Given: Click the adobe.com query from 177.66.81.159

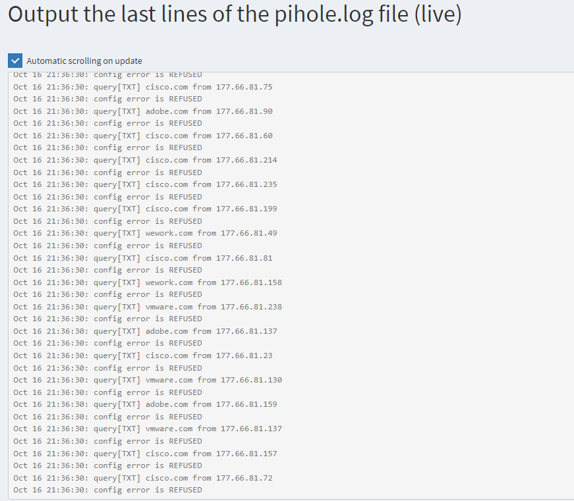Looking at the screenshot, I should [146, 404].
